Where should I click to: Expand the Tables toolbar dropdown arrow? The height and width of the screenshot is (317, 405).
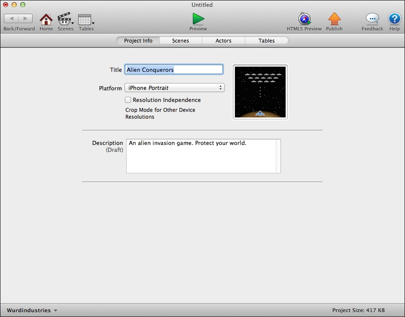click(x=93, y=23)
